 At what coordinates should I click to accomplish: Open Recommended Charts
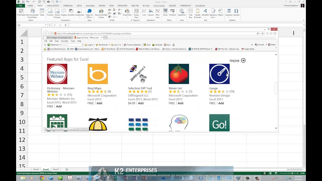click(x=101, y=13)
